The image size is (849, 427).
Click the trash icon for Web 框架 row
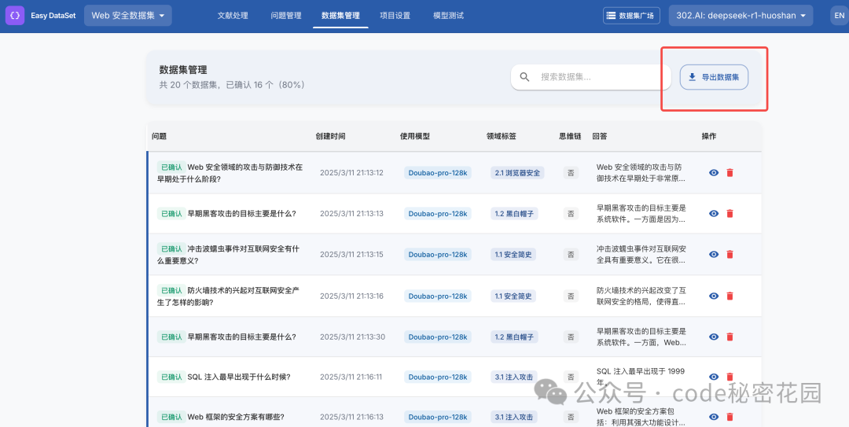pos(730,417)
